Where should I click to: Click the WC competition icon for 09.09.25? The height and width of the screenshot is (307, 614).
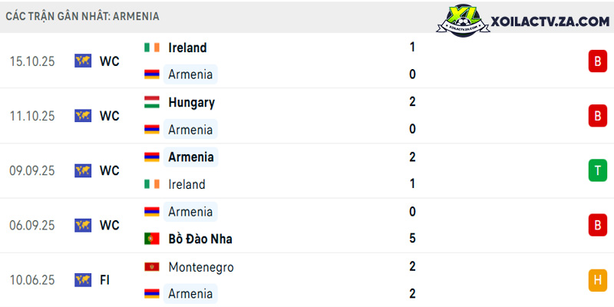tap(83, 170)
